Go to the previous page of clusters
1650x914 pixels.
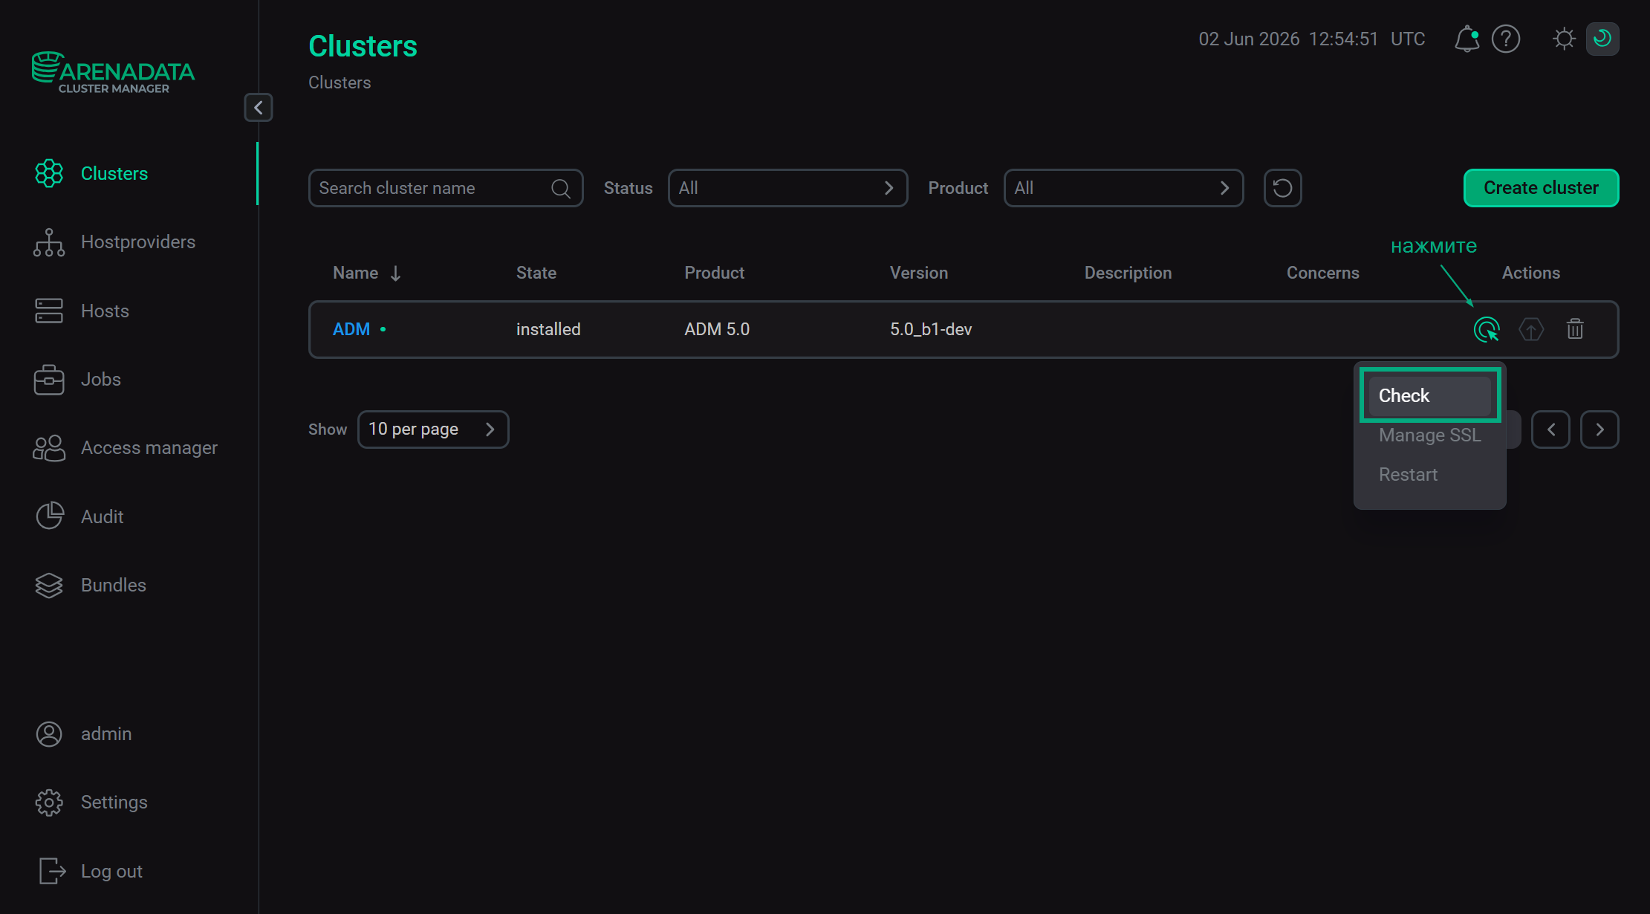[1551, 430]
